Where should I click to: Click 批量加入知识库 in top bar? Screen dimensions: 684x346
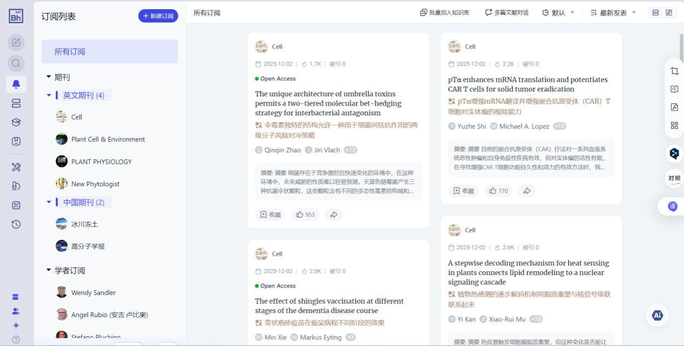tap(445, 12)
